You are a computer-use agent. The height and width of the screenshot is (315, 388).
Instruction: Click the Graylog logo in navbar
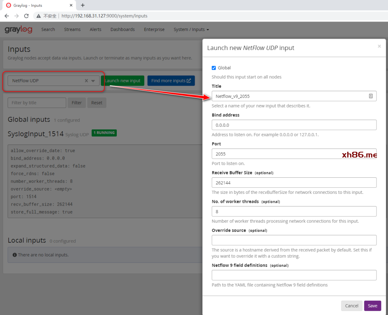[x=18, y=29]
